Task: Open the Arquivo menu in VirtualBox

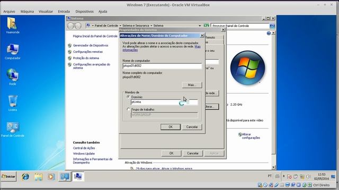Action: [x=9, y=12]
